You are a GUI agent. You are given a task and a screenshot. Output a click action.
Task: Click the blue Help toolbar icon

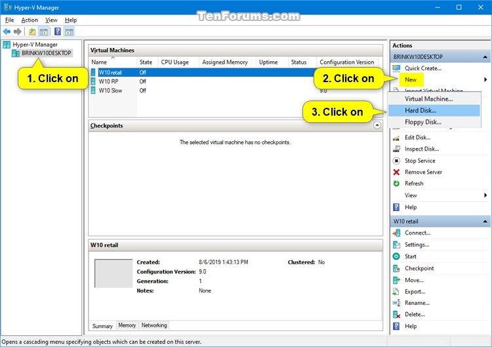tap(58, 32)
